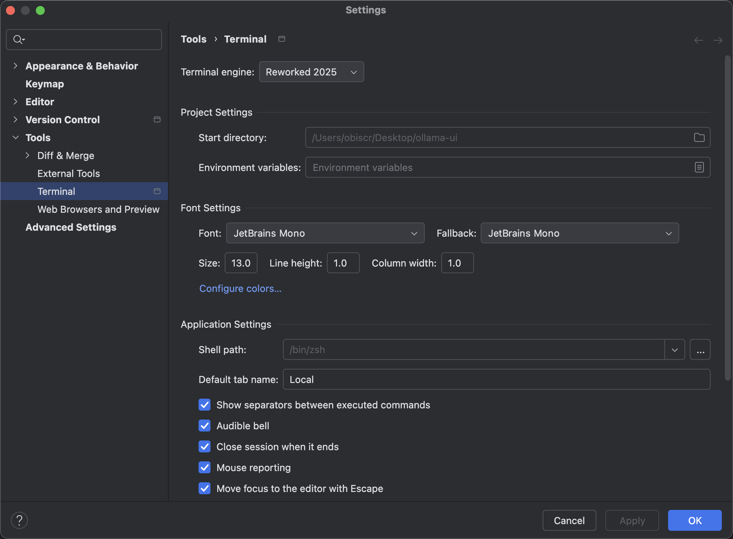Click the font Size field showing 13.0
The height and width of the screenshot is (539, 733).
(241, 263)
